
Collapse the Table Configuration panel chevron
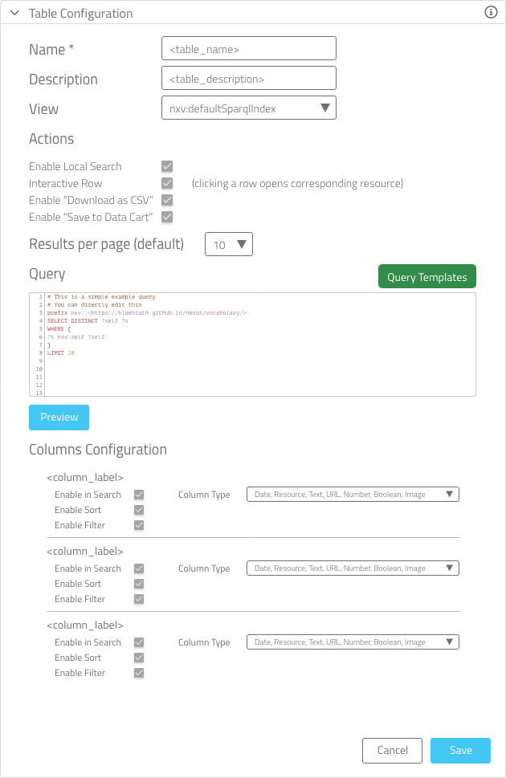[x=14, y=13]
